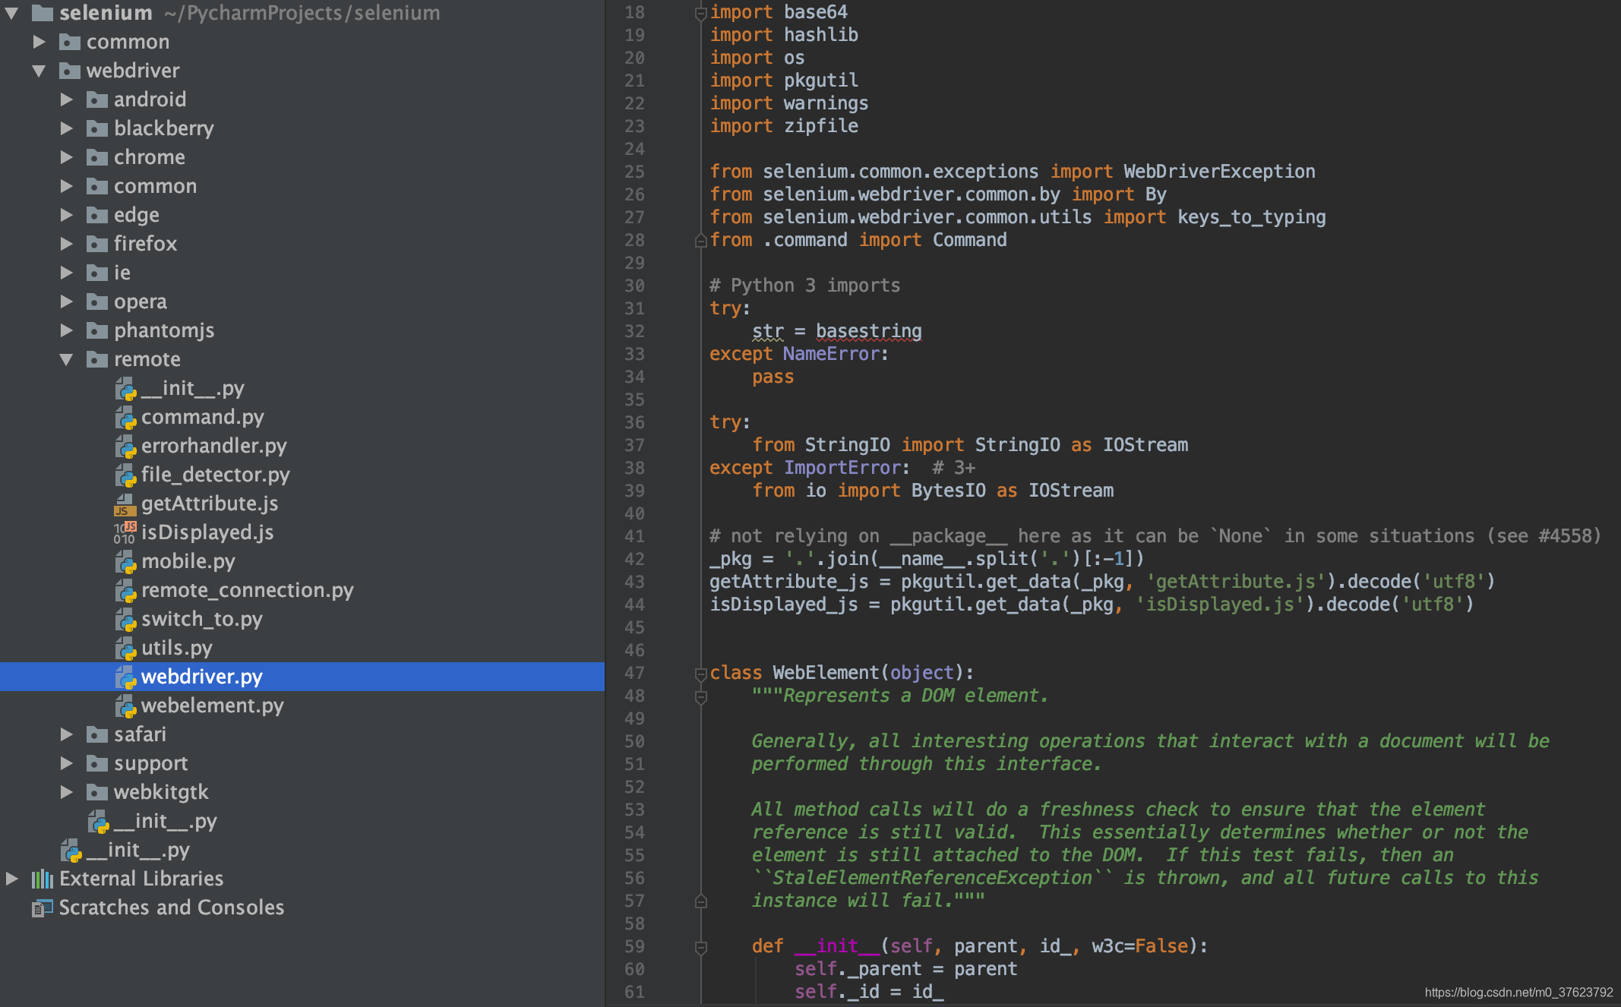Expand the phantomjs folder arrow
1621x1007 pixels.
coord(67,330)
